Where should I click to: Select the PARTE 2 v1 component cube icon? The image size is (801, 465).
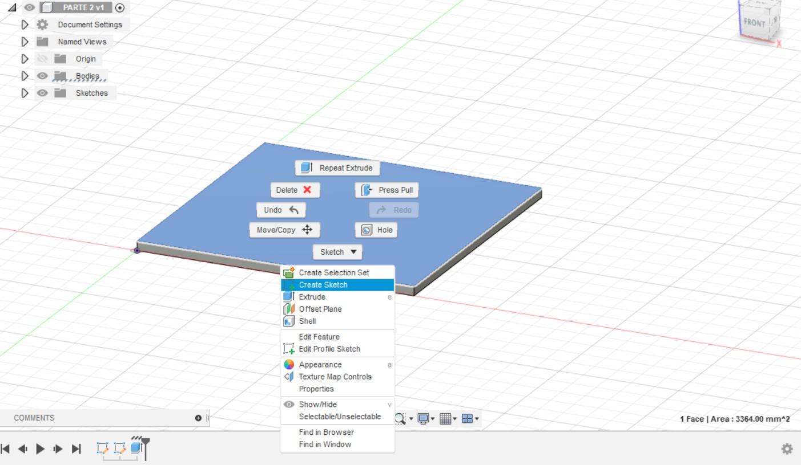(48, 8)
